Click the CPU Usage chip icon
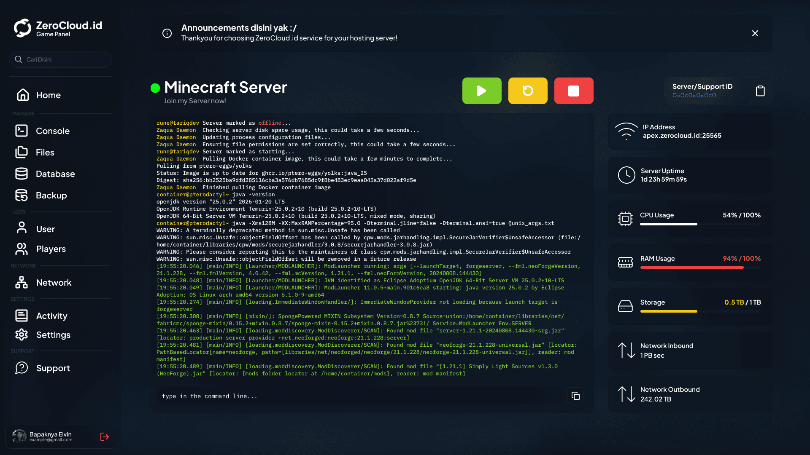810x455 pixels. coord(625,219)
